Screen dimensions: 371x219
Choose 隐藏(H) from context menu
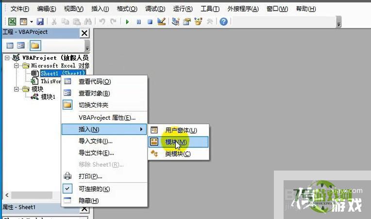(x=104, y=201)
